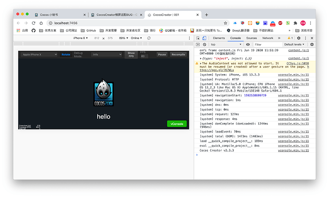Open the top context dropdown
The width and height of the screenshot is (329, 197).
[x=226, y=45]
